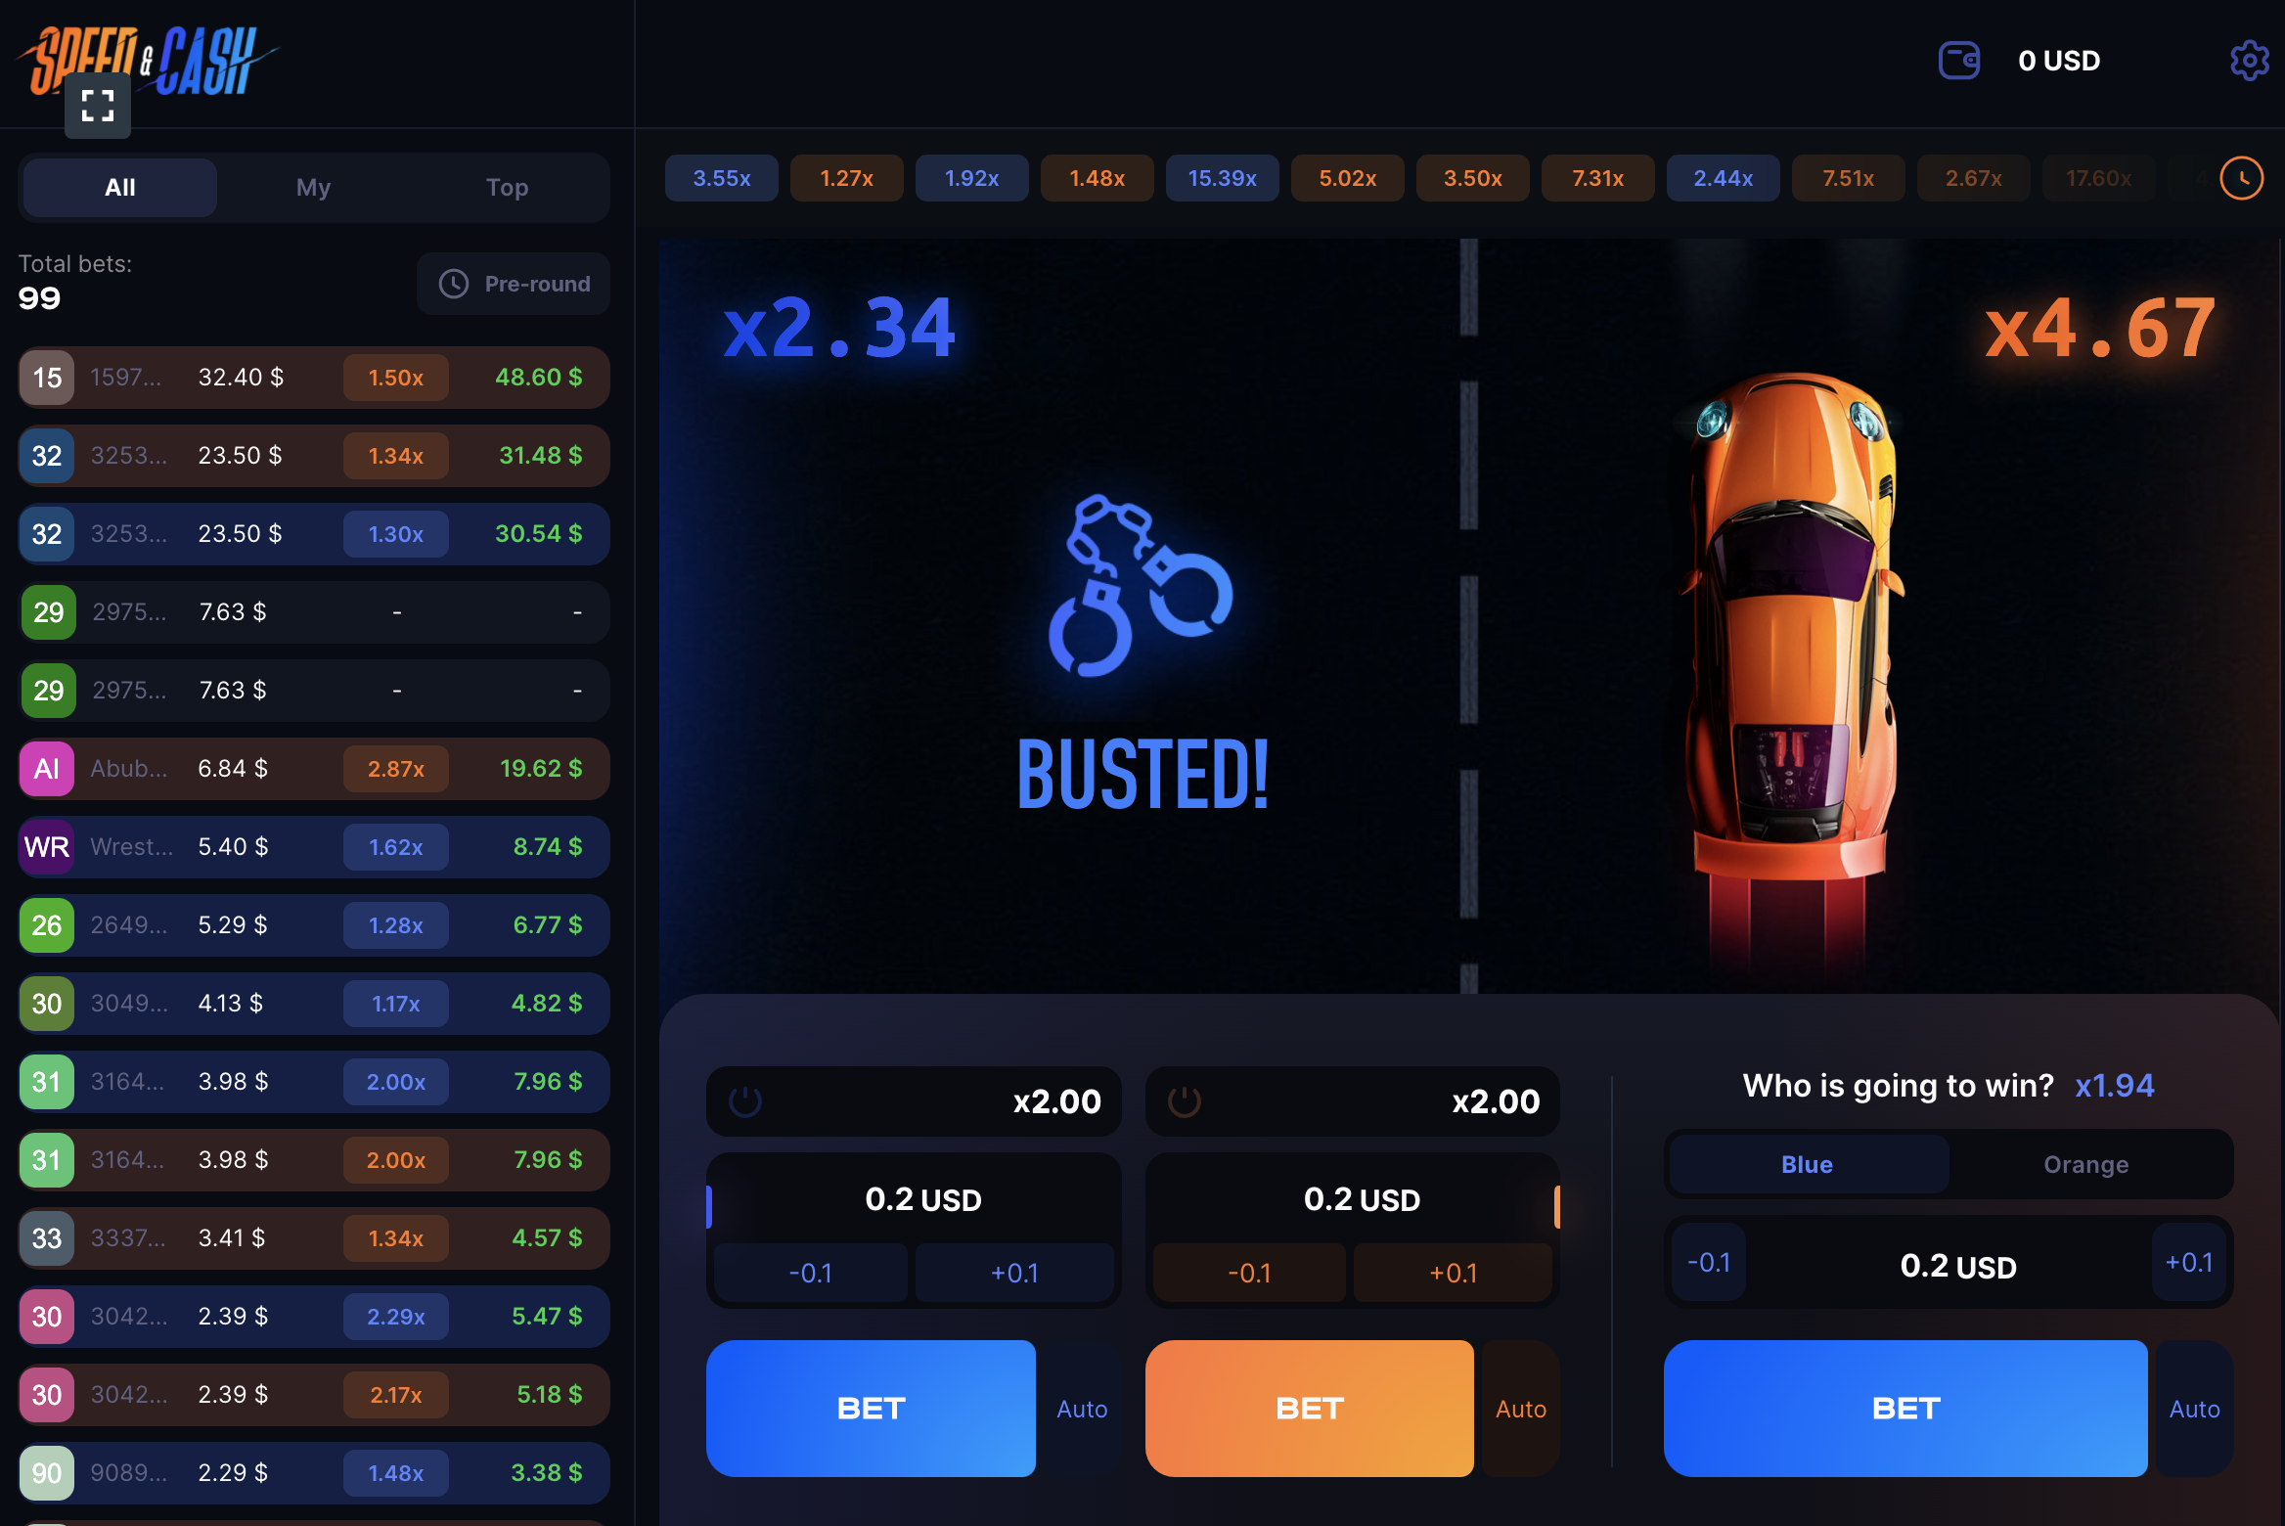
Task: Select Blue as the winner
Action: coord(1807,1164)
